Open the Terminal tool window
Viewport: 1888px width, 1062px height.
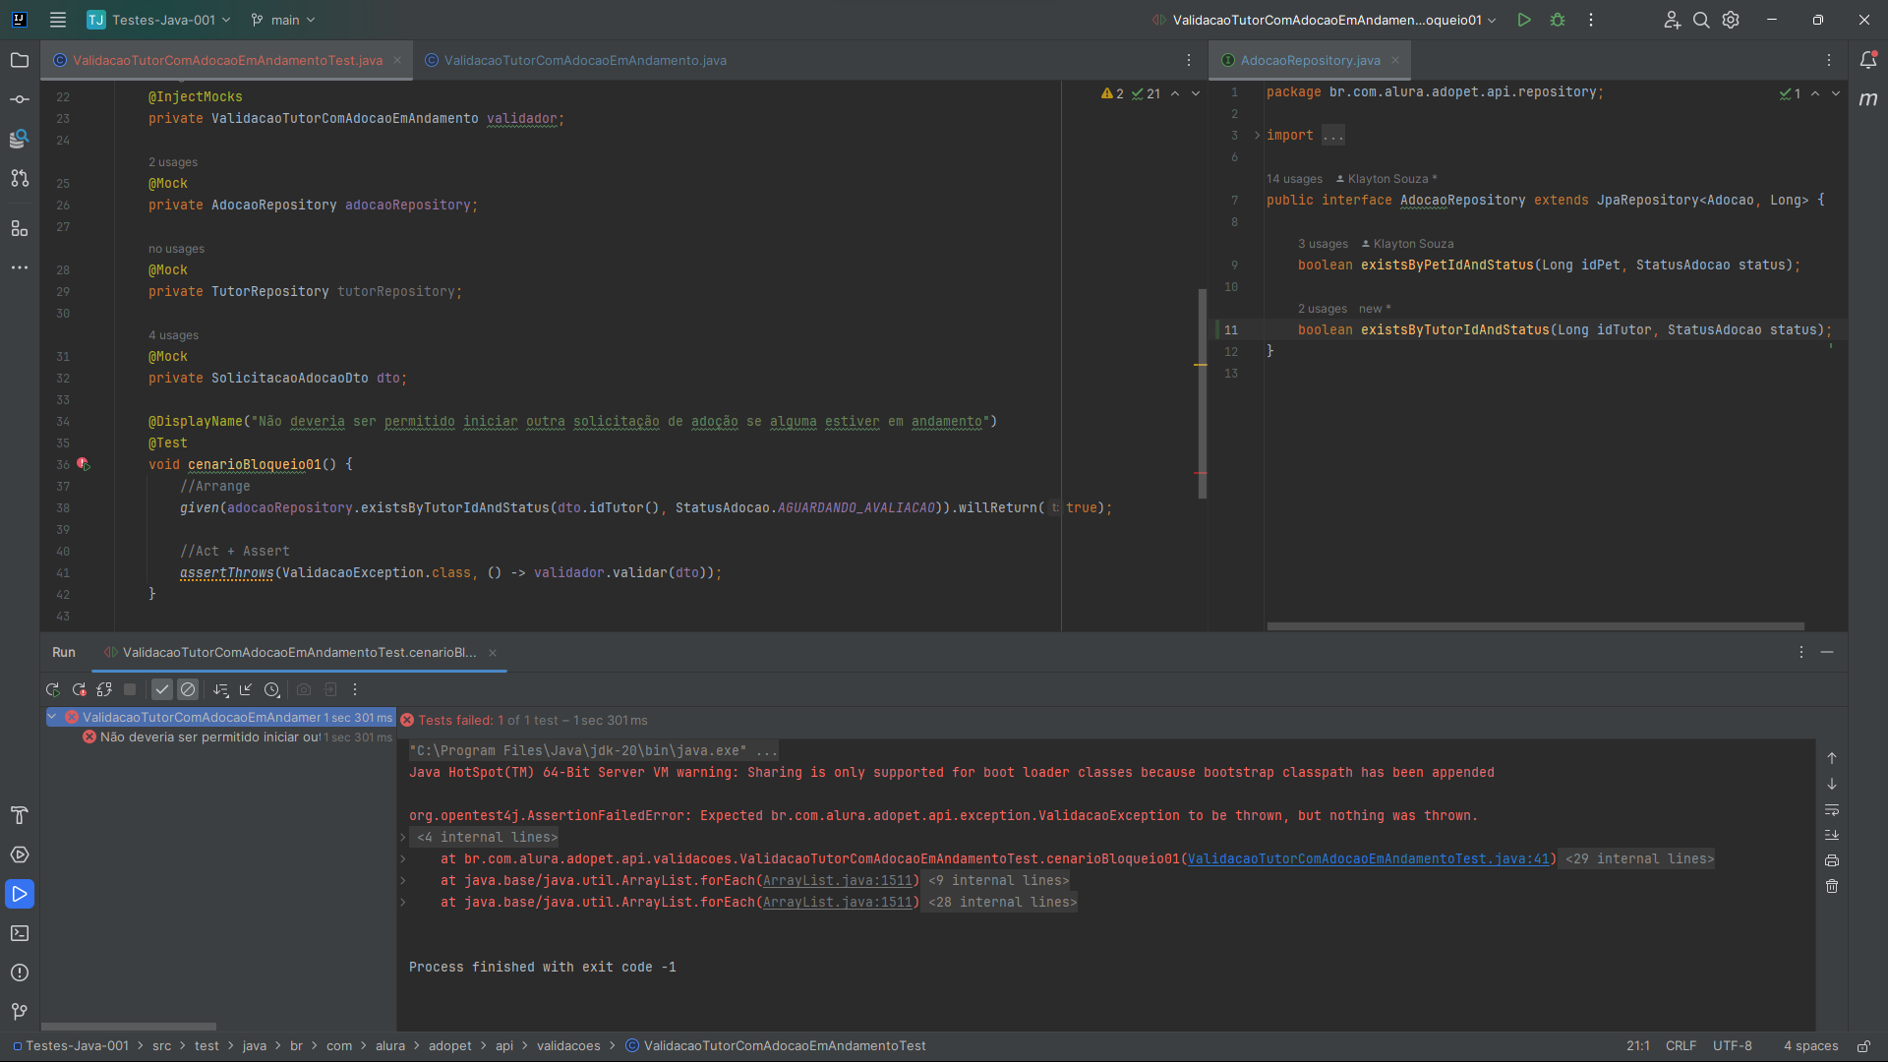(20, 933)
